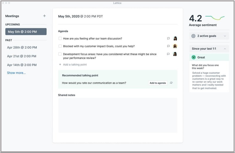The height and width of the screenshot is (153, 235).
Task: Check 'Development focus areas' agenda item
Action: click(x=60, y=54)
